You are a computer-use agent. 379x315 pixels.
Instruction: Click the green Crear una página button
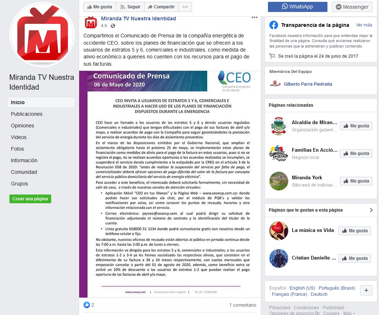click(30, 199)
